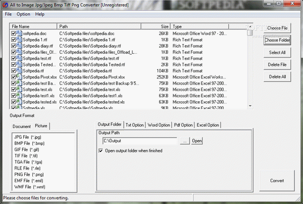Viewport: 303px width, 204px height.
Task: Switch to the Picture format tab
Action: (41, 126)
